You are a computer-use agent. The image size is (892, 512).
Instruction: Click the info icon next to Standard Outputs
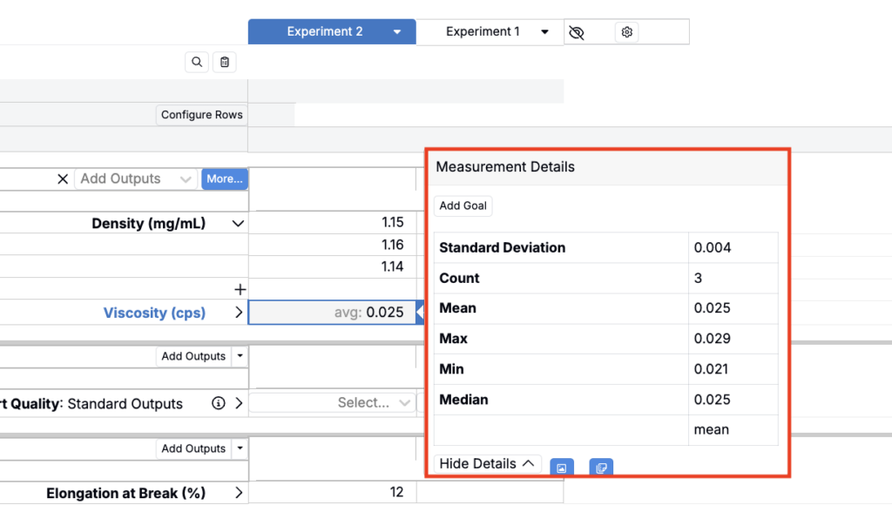coord(219,403)
